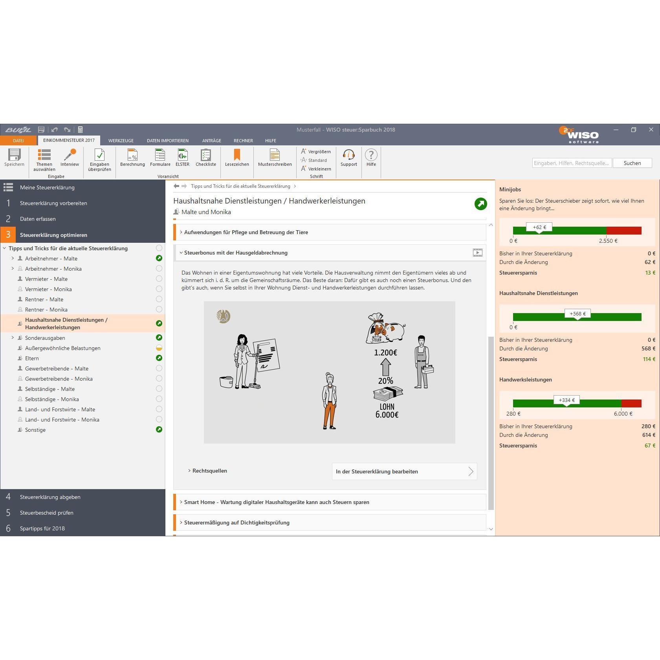Open the Checkliste icon in ribbon

pos(206,155)
